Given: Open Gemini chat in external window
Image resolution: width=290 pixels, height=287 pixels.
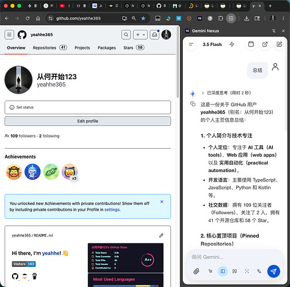Looking at the screenshot, I should [265, 44].
